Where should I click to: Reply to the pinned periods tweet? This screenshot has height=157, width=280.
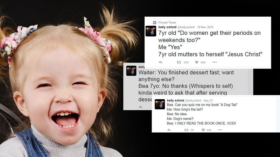161,62
